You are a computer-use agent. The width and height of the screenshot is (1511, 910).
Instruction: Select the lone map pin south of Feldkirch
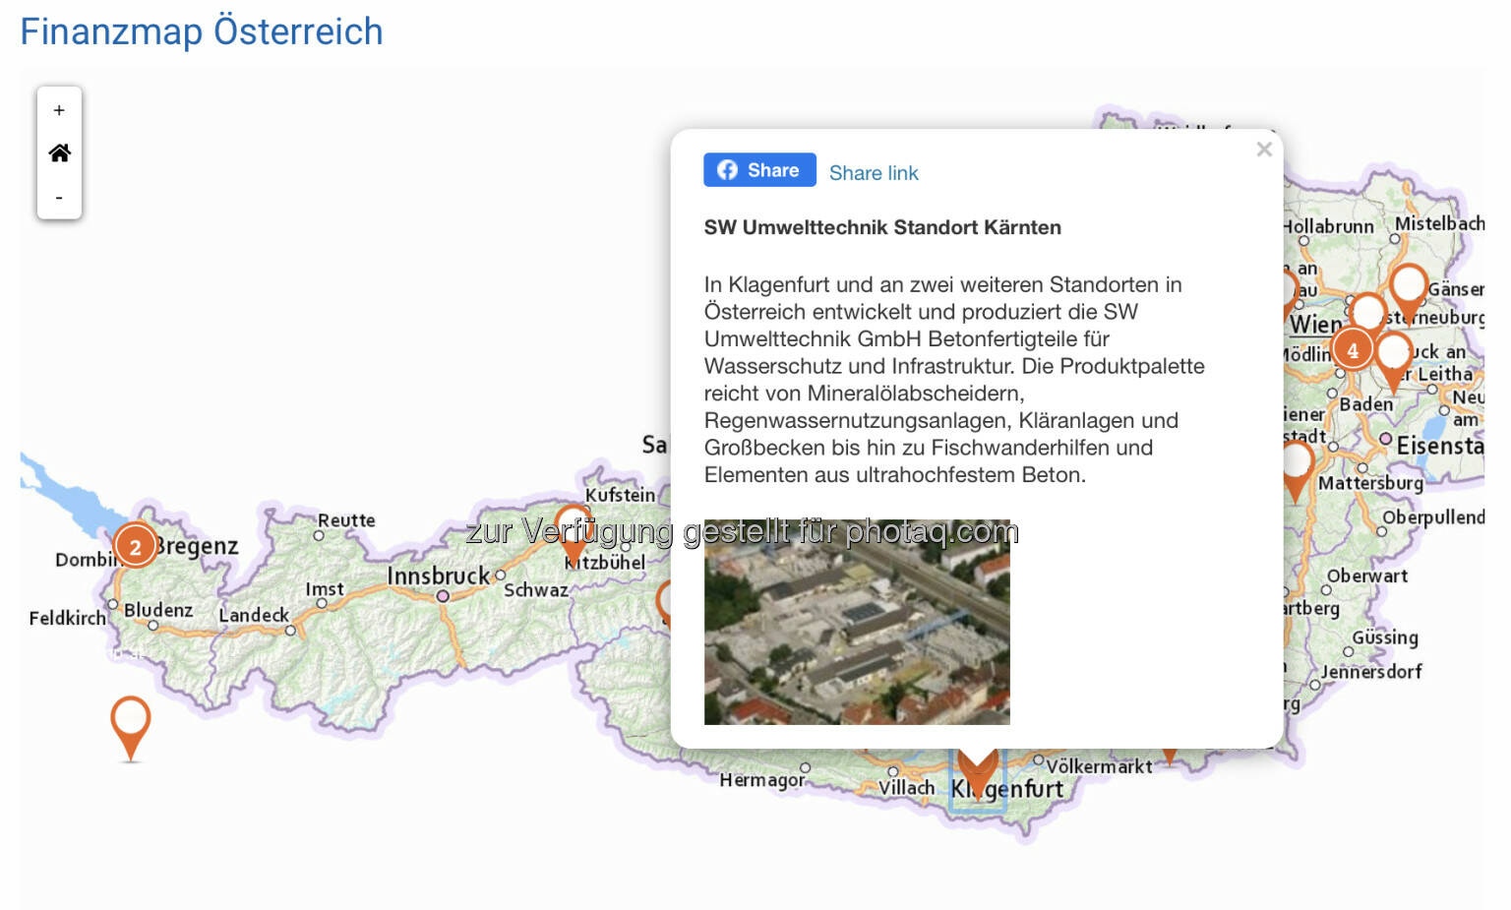tap(130, 721)
